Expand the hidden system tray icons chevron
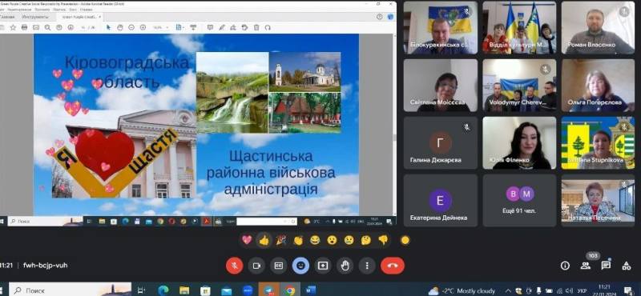The height and width of the screenshot is (296, 641). pos(508,291)
